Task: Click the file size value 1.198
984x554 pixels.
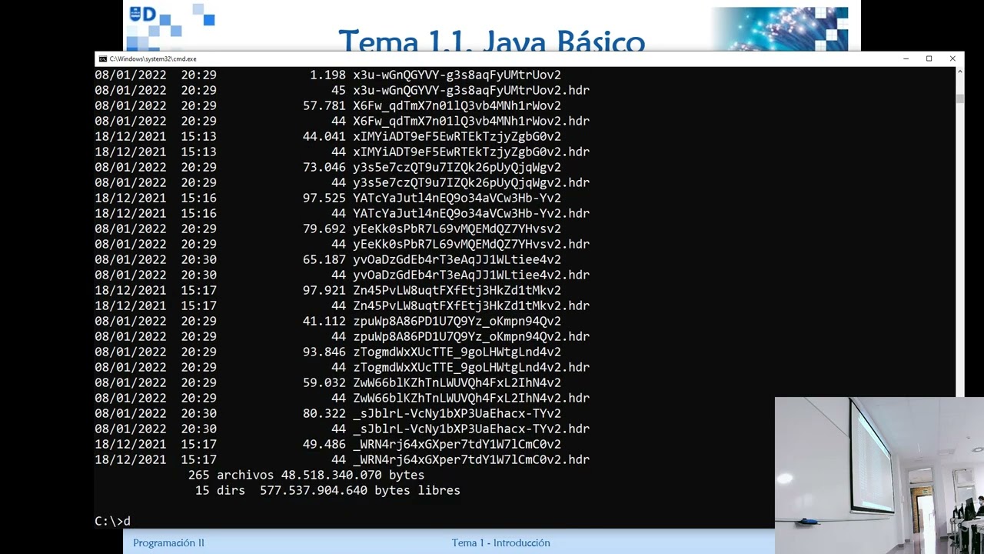Action: [328, 75]
